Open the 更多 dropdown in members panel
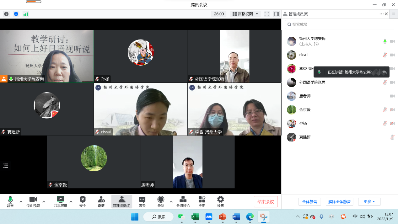The width and height of the screenshot is (398, 224). pyautogui.click(x=369, y=202)
